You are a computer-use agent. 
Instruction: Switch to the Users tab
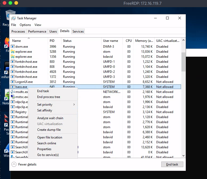click(x=53, y=32)
